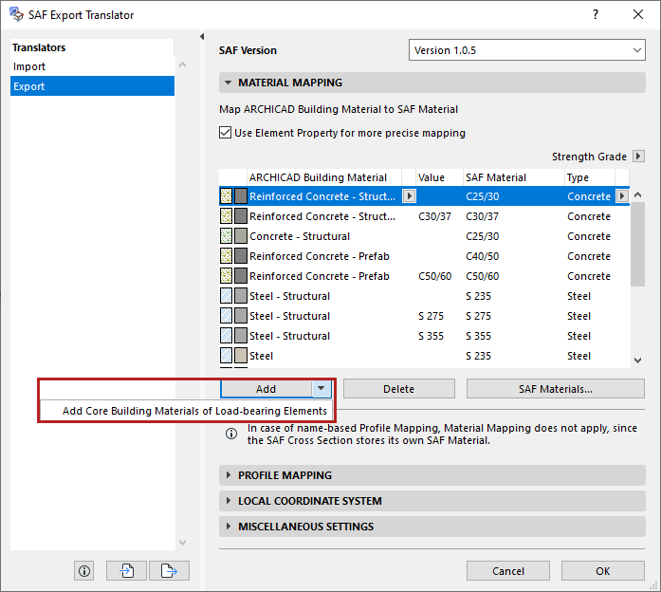This screenshot has width=661, height=592.
Task: Click hatch icon of Steel - Structural S 355 row
Action: point(227,336)
